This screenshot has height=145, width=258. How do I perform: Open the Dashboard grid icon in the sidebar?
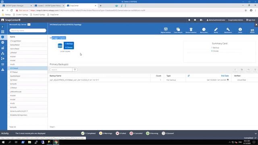coord(3,31)
